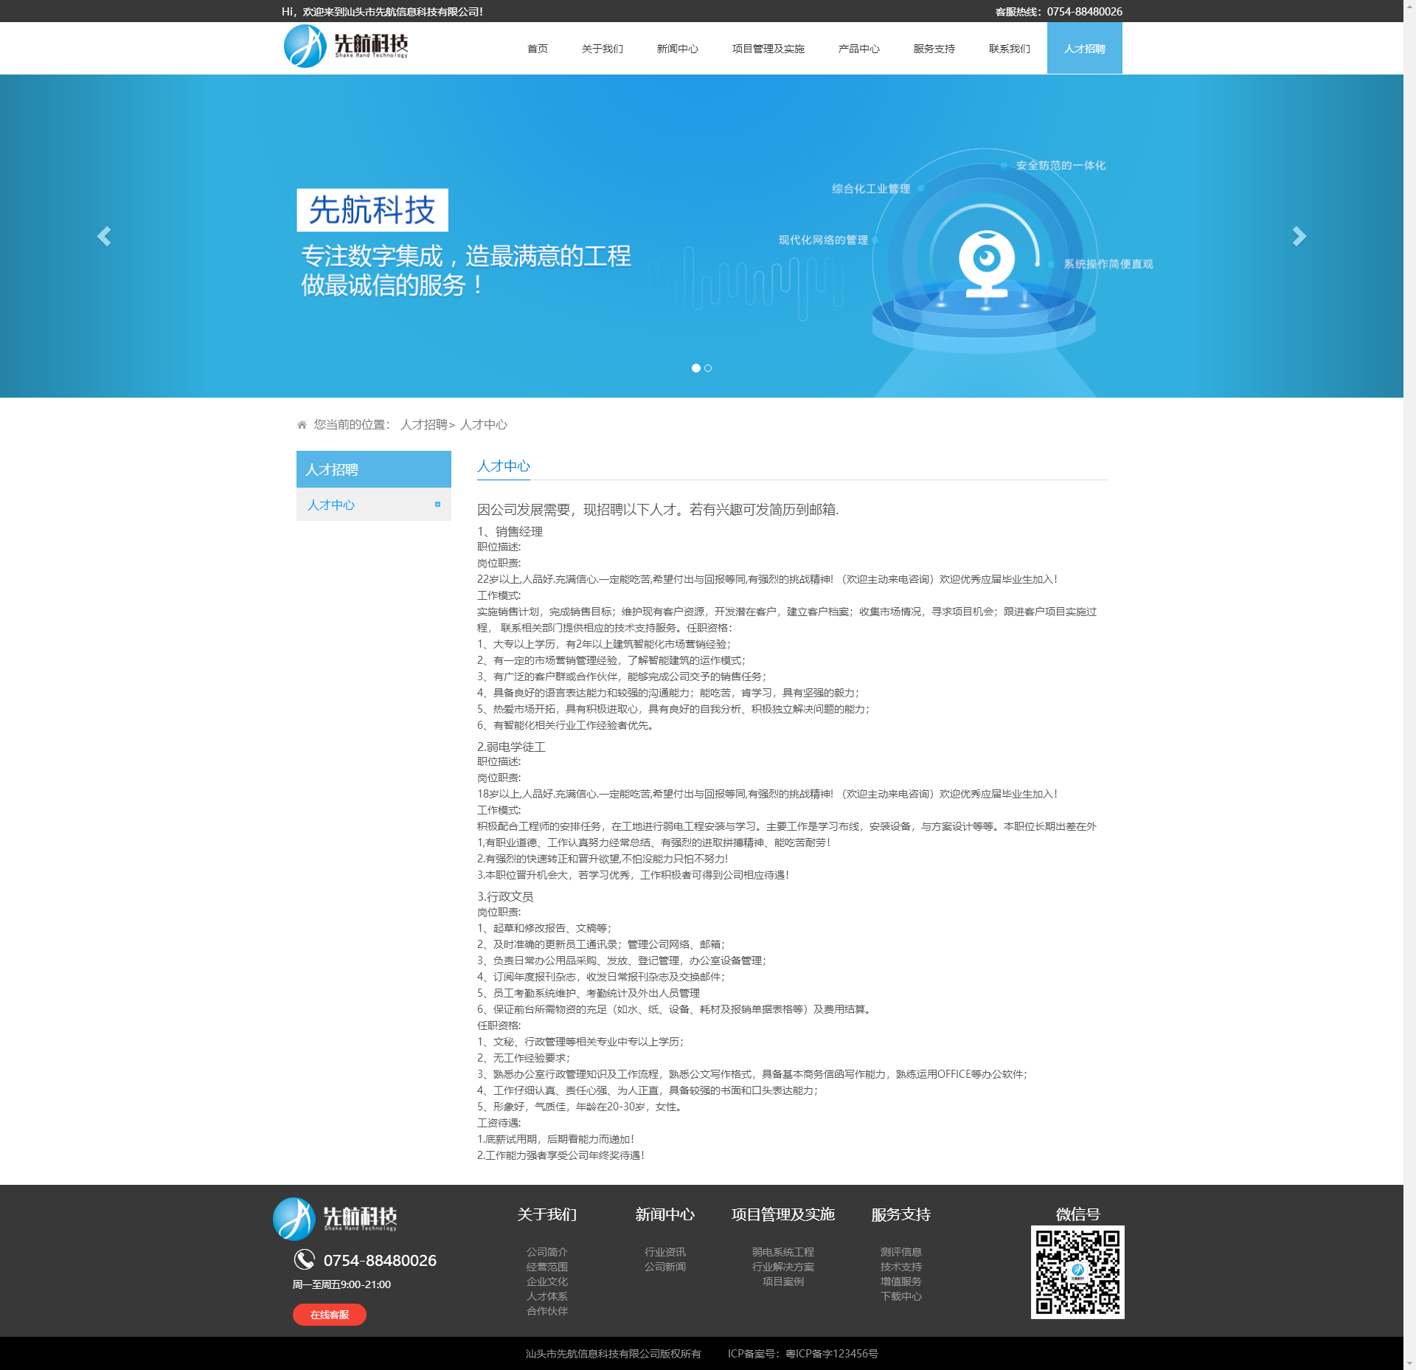1416x1370 pixels.
Task: Open the 产品中心 navigation menu
Action: pos(858,49)
